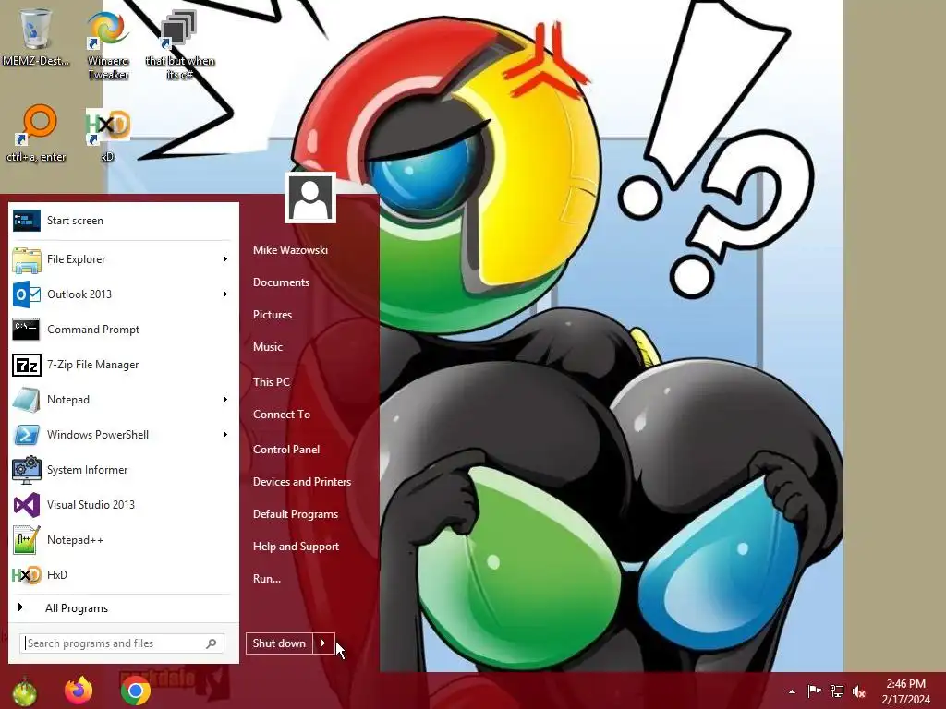Click the Visual Studio 2013 icon
The image size is (946, 709).
point(27,505)
